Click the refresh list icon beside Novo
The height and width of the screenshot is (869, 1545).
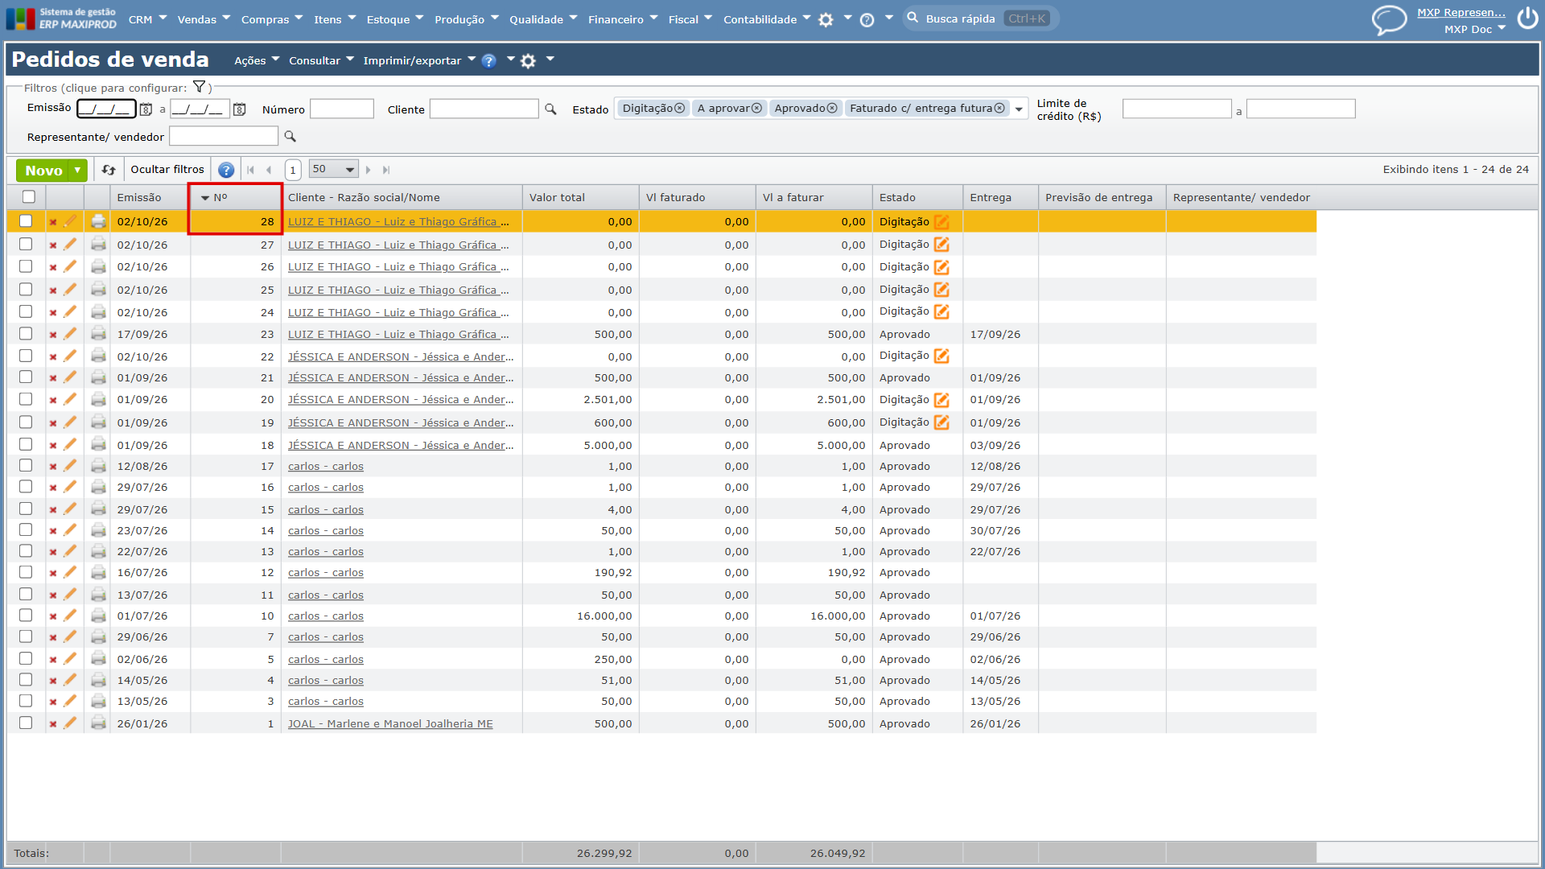click(x=109, y=170)
